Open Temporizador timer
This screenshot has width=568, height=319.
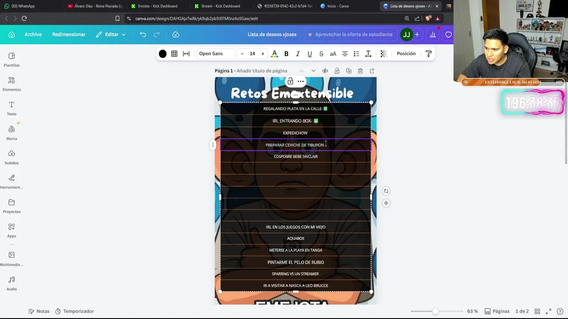pos(75,311)
